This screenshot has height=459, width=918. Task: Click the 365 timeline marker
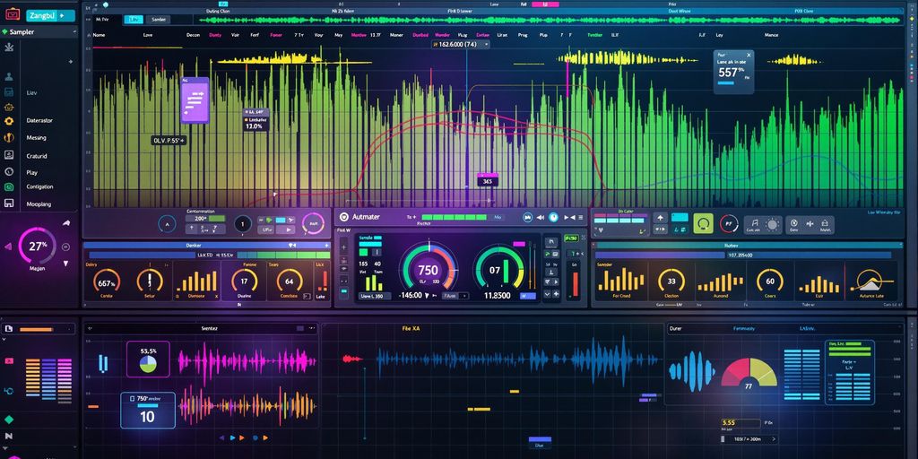[488, 181]
